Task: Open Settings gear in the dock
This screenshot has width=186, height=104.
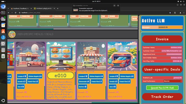Action: [x=3, y=44]
